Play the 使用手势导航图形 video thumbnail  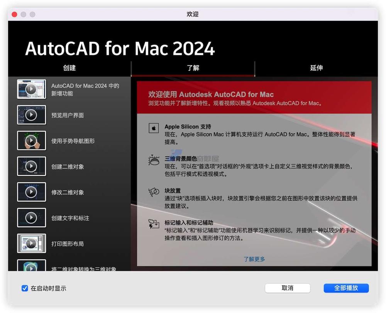tap(32, 140)
